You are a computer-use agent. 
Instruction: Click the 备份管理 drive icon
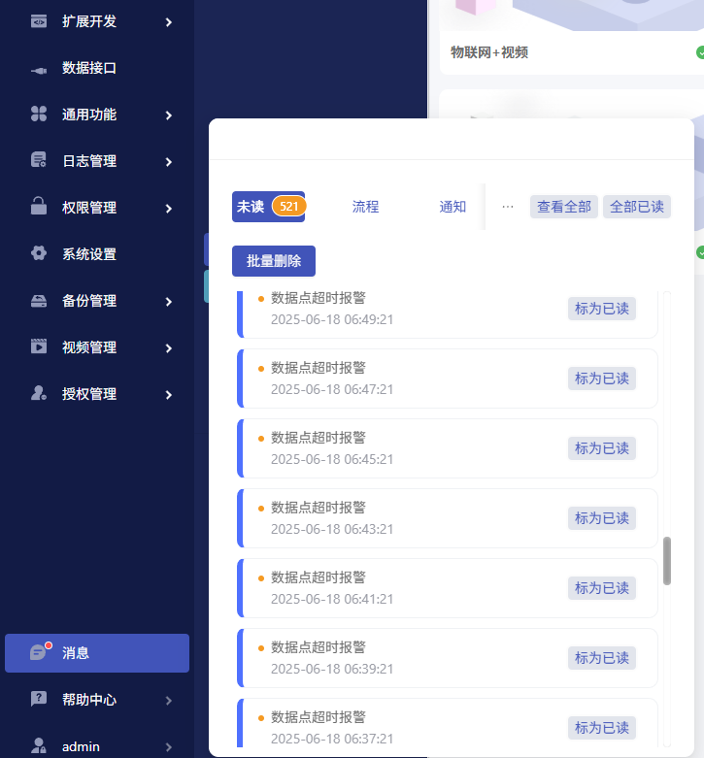click(39, 301)
